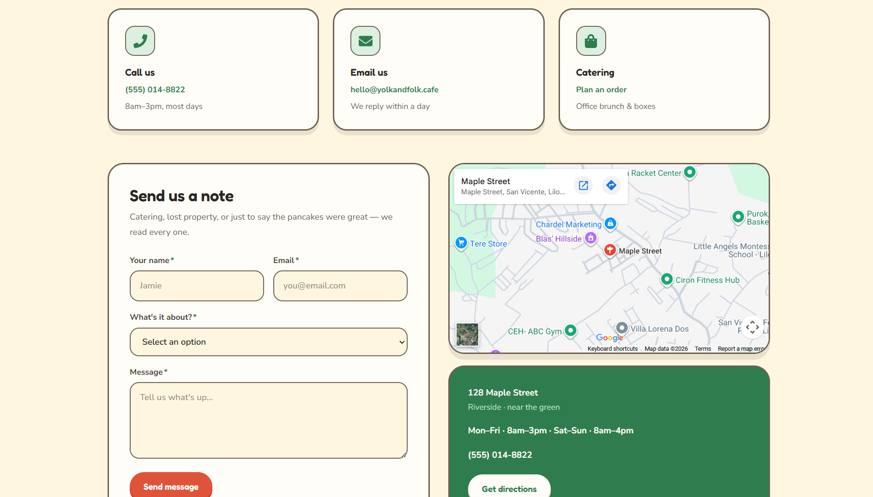Open map in larger view icon

click(x=584, y=185)
